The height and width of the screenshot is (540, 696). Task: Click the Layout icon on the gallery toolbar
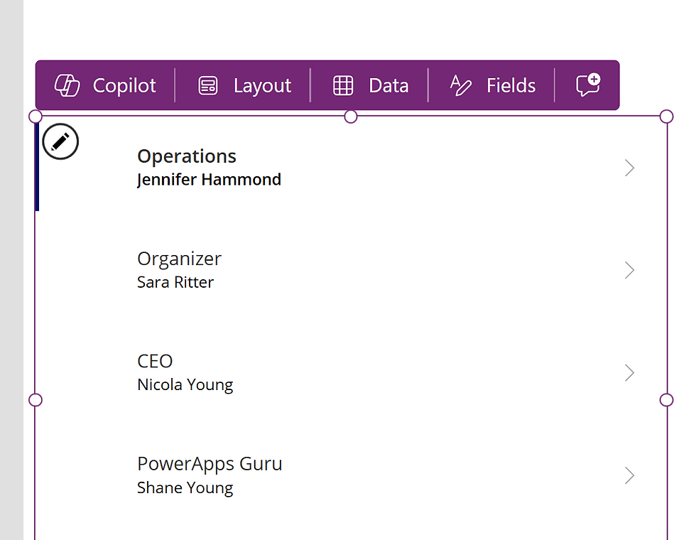(207, 85)
